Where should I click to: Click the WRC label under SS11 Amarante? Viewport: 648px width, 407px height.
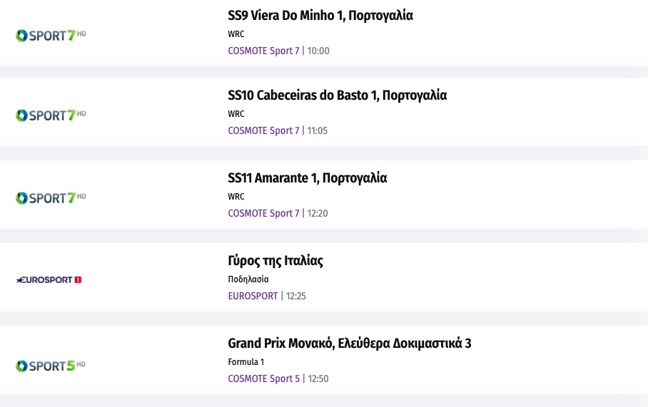point(236,197)
